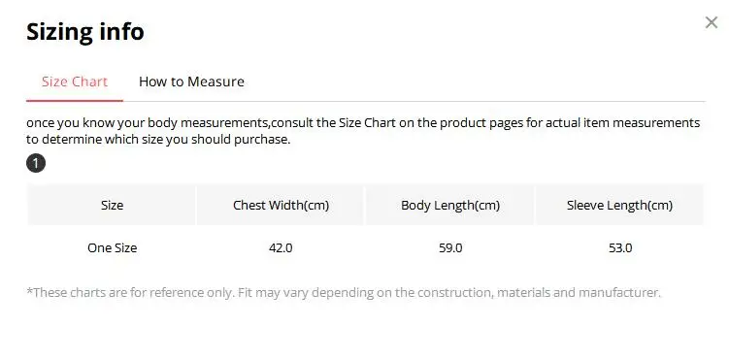Click the numbered 1 circle badge
Screen dimensions: 729x359
(36, 163)
